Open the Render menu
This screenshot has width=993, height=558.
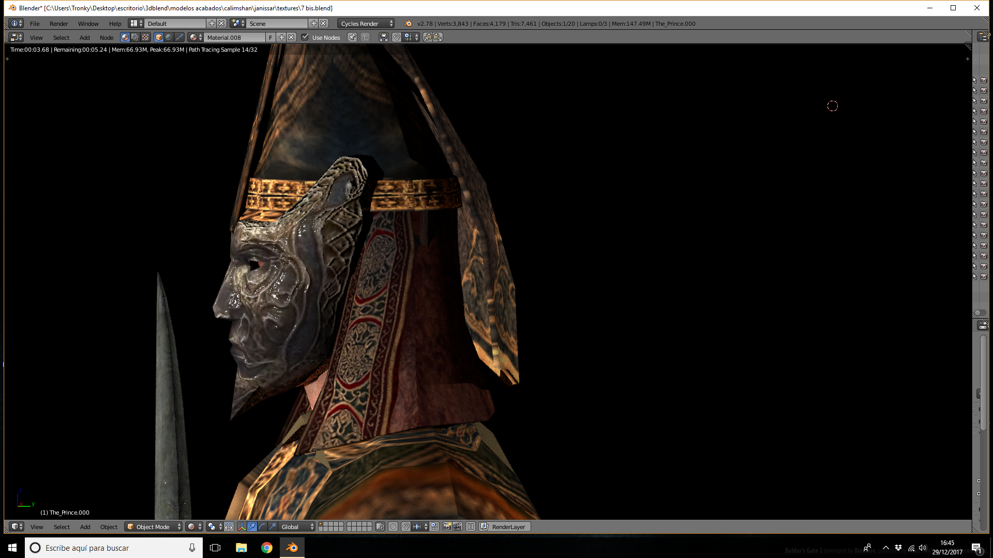click(x=59, y=23)
